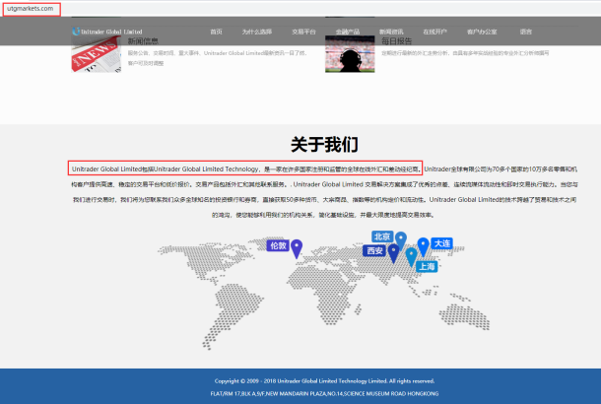Image resolution: width=601 pixels, height=404 pixels.
Task: Open the 语言 language menu
Action: tap(526, 32)
